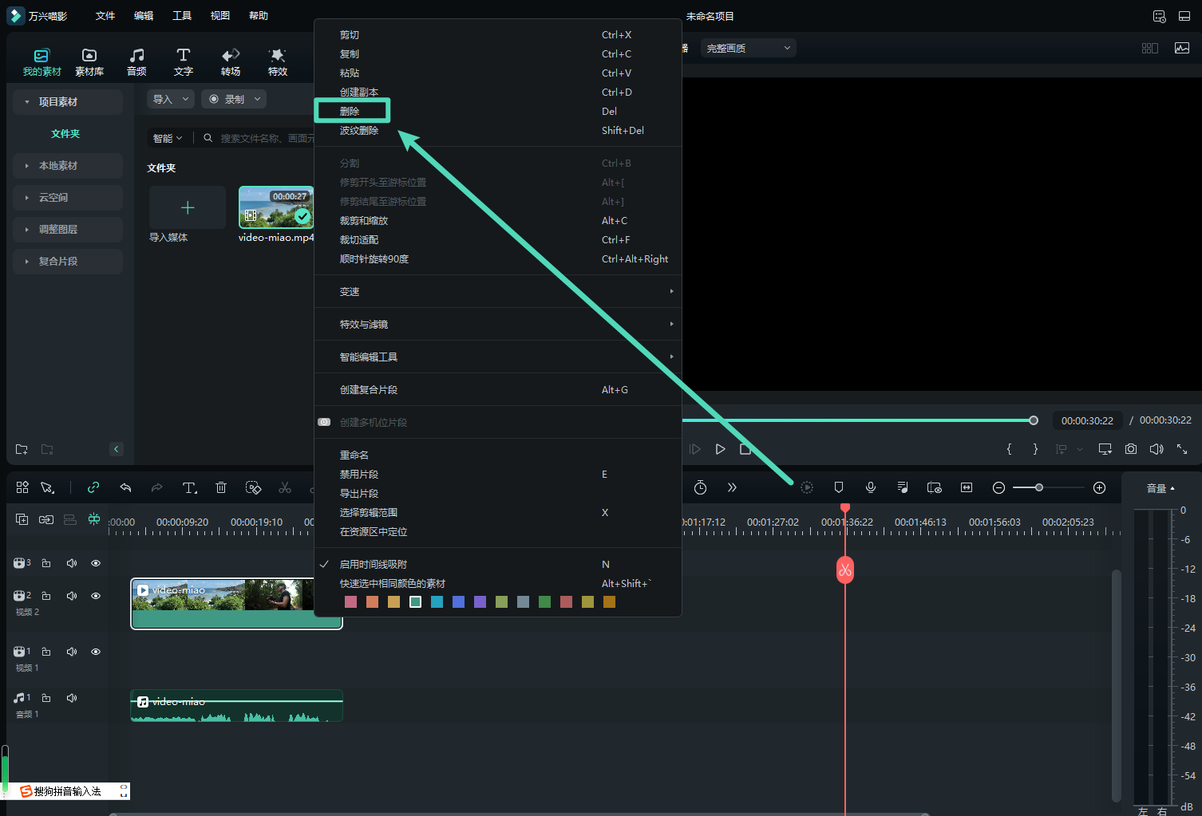Select the text tool in timeline toolbar
Screen dimensions: 1202x816
click(x=189, y=487)
